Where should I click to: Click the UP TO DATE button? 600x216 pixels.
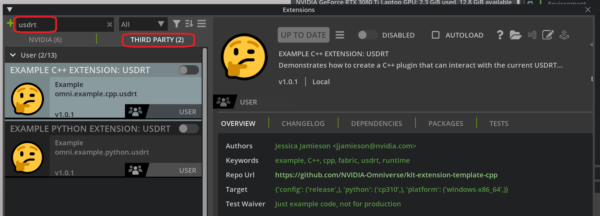(303, 35)
